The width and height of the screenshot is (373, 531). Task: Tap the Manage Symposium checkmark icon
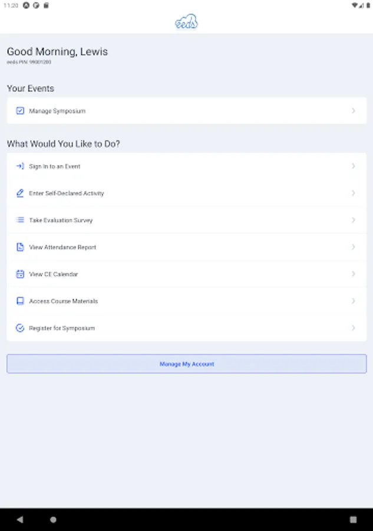click(x=20, y=111)
